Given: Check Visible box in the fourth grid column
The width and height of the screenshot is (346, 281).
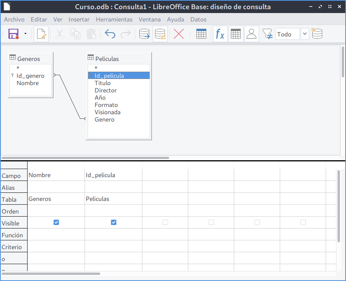Looking at the screenshot, I should click(x=211, y=222).
